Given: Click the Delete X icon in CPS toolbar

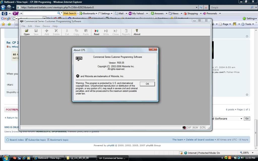Looking at the screenshot, I should pos(56,31).
